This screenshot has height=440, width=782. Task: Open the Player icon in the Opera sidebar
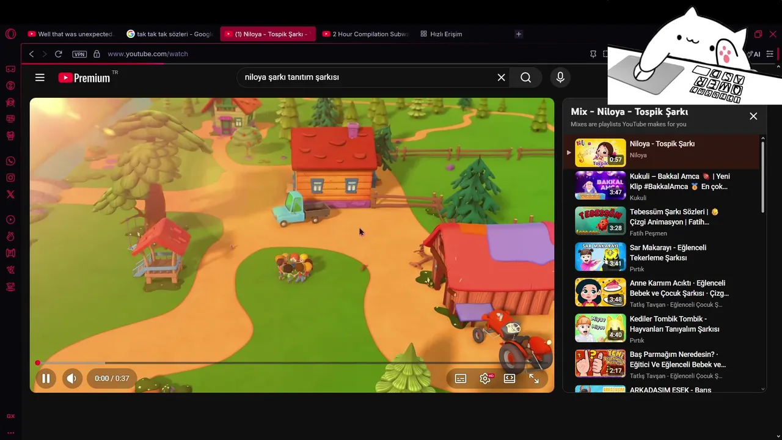tap(10, 219)
